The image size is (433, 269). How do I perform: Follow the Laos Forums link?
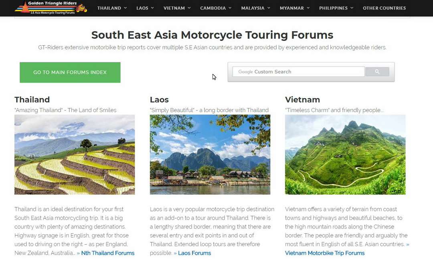[194, 253]
